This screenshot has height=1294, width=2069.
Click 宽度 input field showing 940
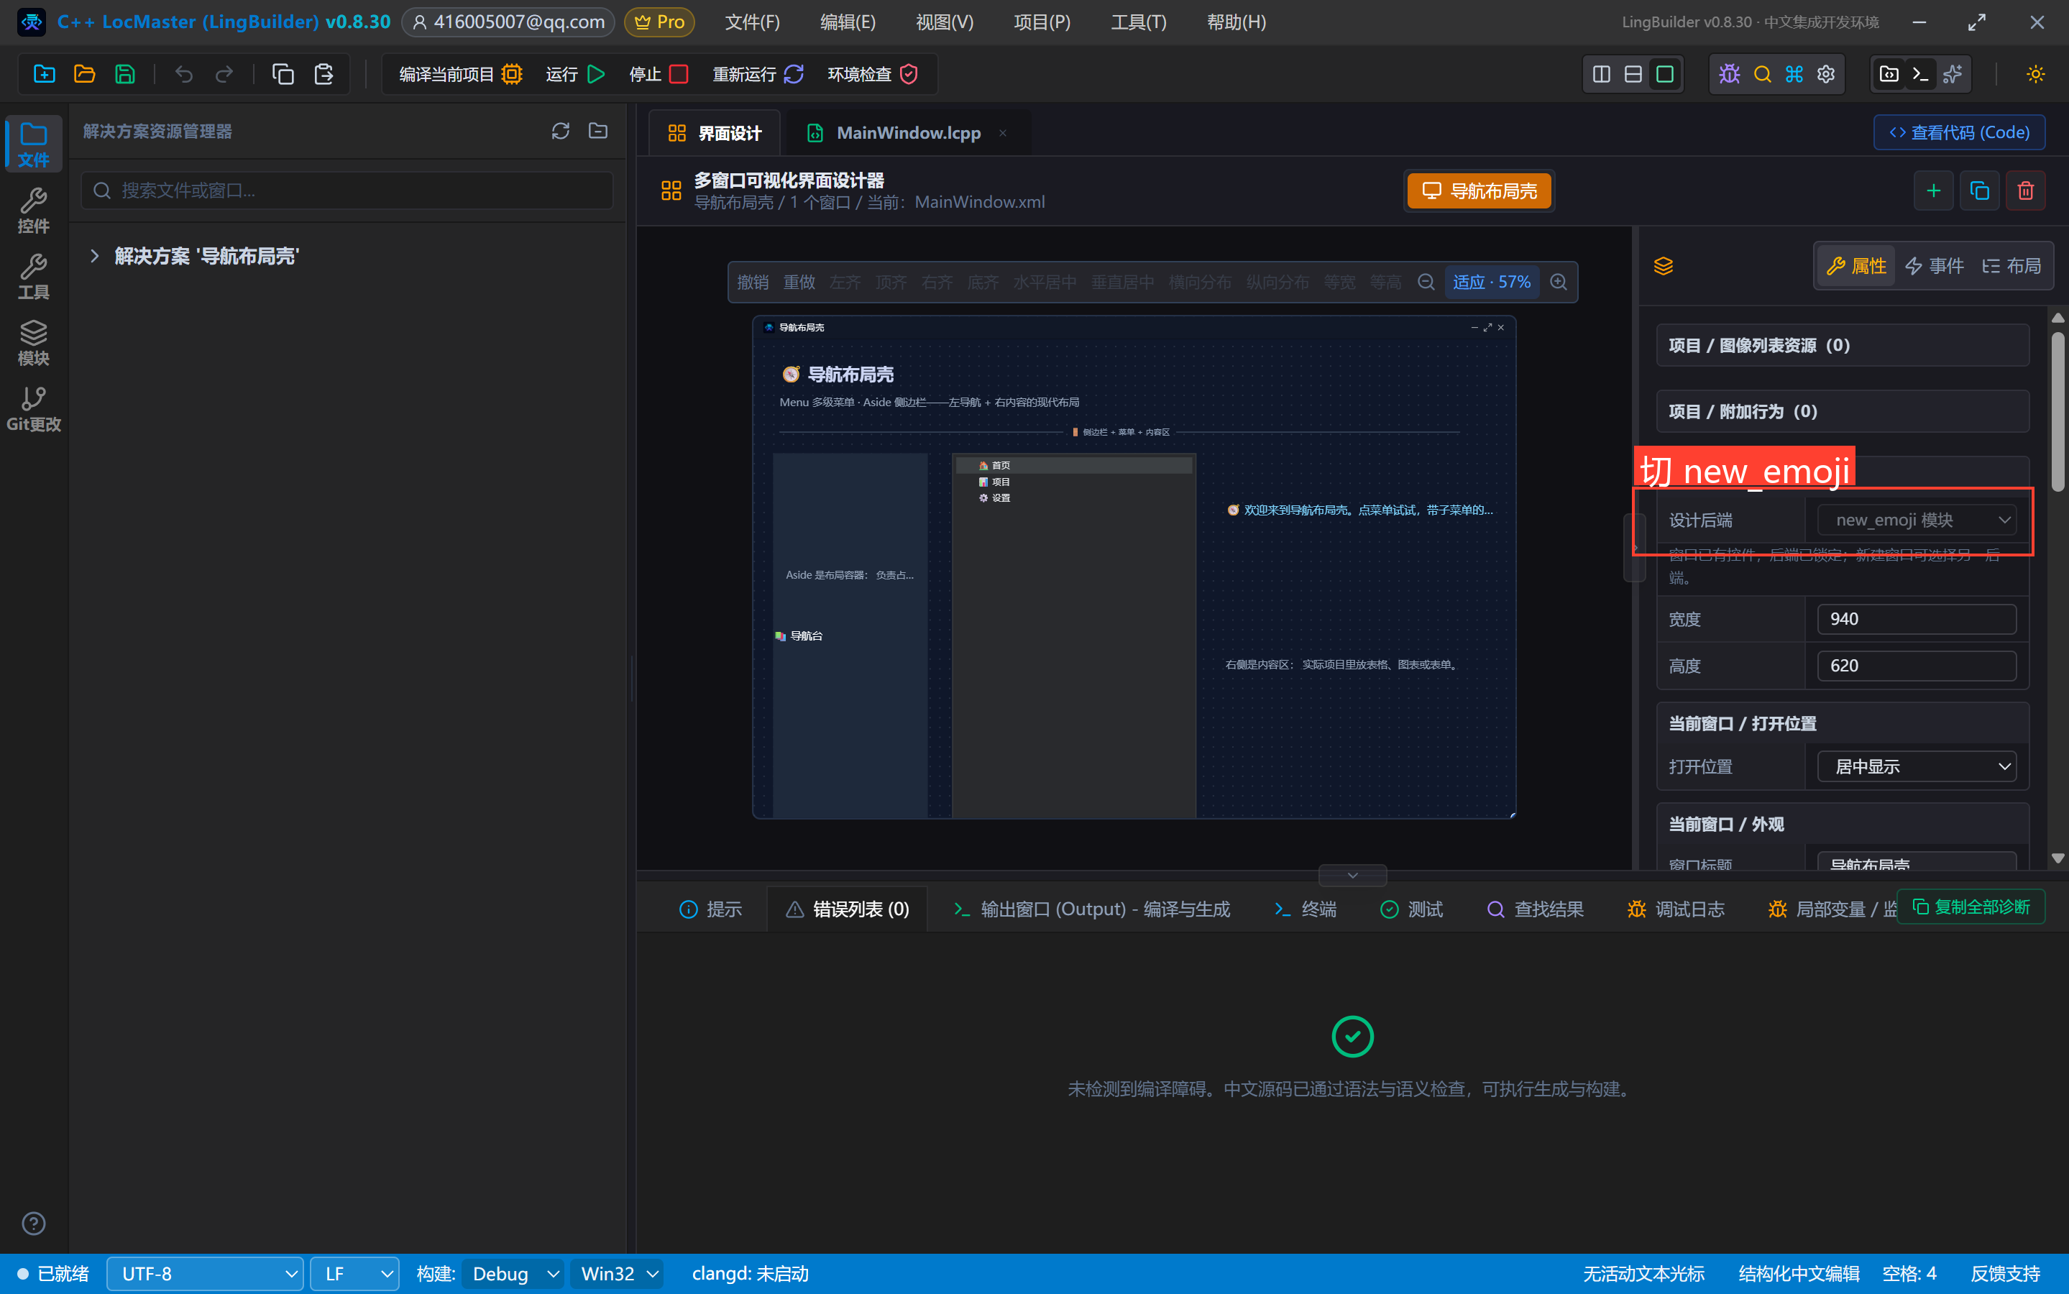click(x=1917, y=619)
